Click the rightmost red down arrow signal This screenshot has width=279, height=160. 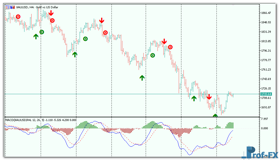click(209, 97)
